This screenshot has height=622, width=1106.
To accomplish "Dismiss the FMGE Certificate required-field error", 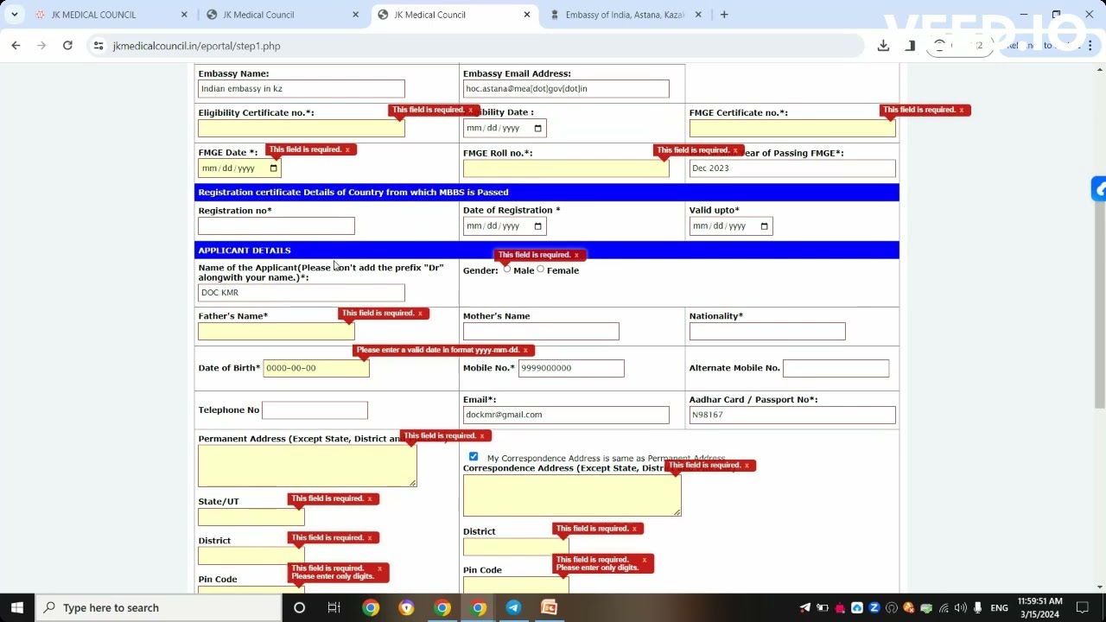I will pos(961,111).
